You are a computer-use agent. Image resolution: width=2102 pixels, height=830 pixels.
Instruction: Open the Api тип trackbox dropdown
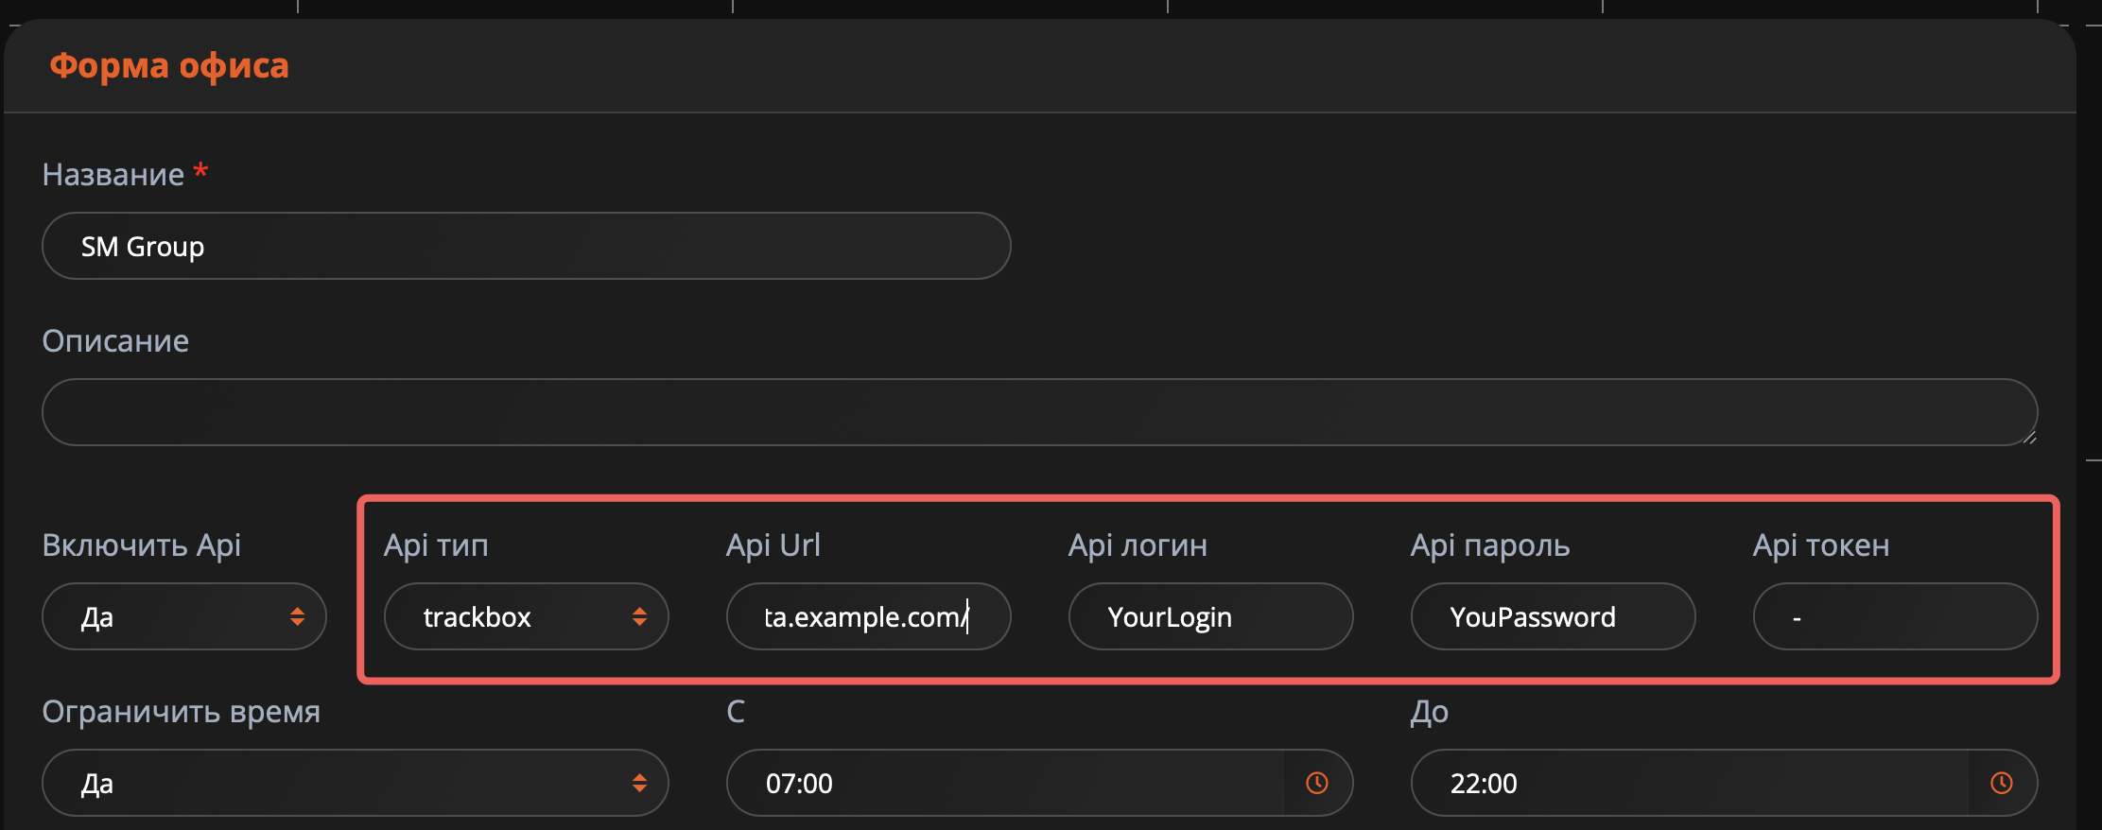(x=527, y=616)
